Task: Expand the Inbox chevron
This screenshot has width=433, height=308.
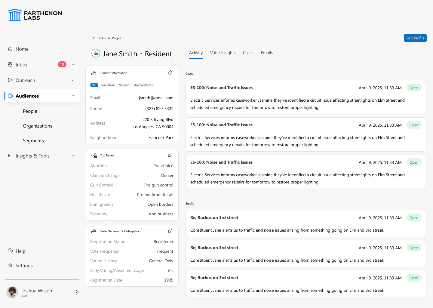Action: pos(73,64)
